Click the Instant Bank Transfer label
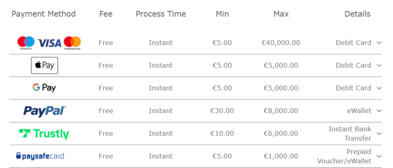Viewport: 393px width, 168px height. 350,134
